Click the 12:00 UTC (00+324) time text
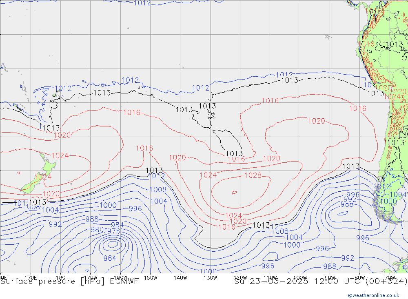408x299 pixels. pos(361,281)
